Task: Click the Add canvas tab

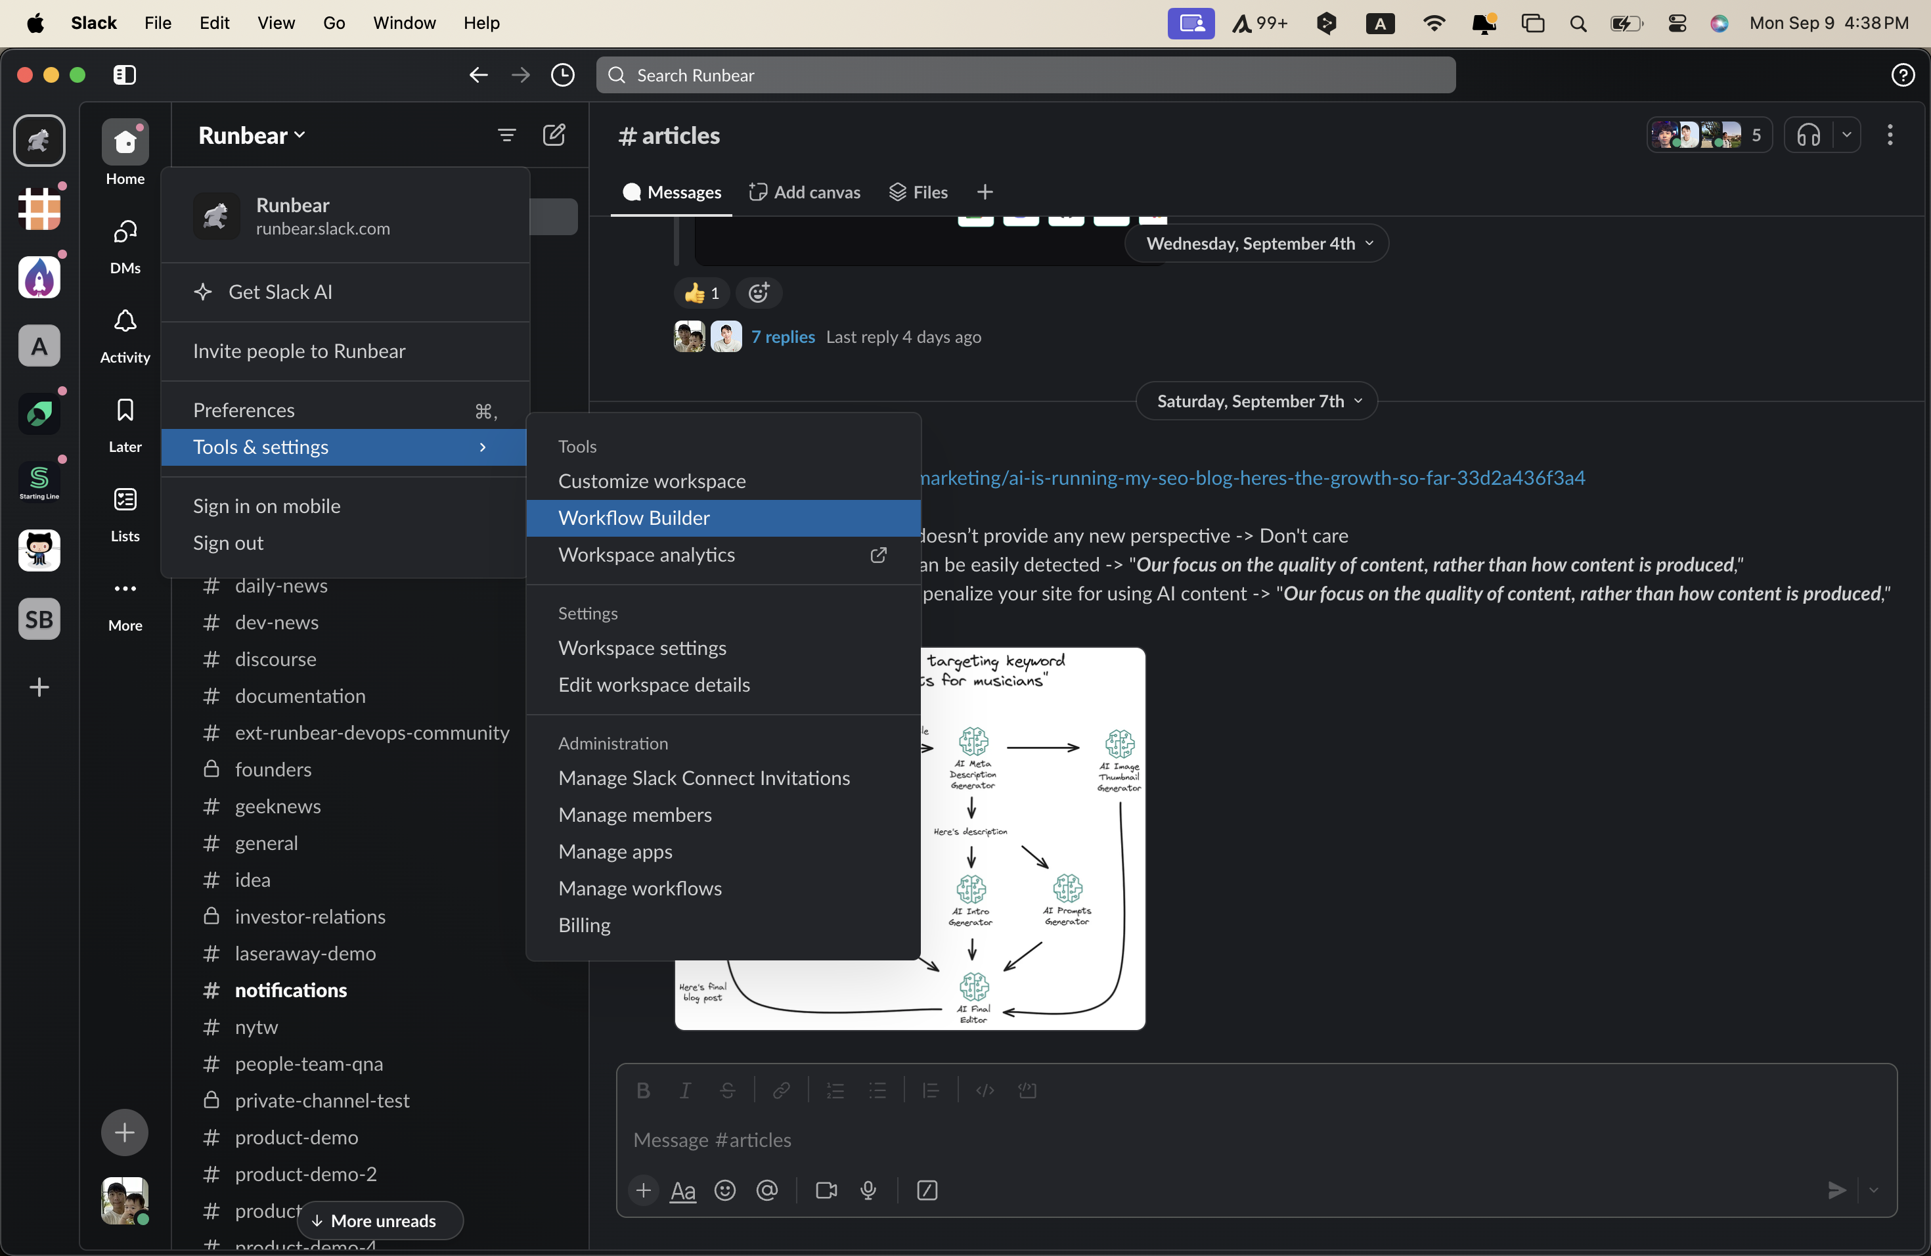Action: pos(804,192)
